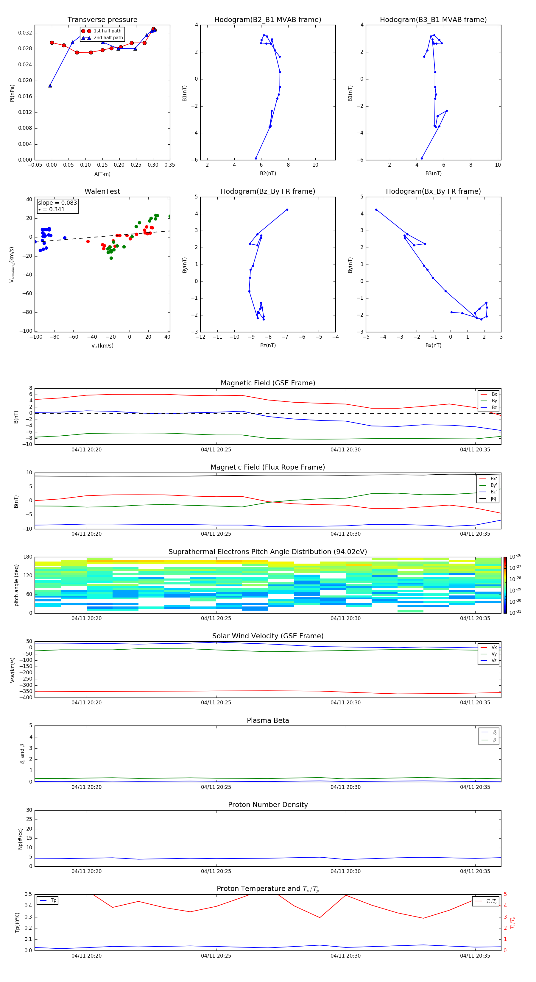Click the 'βp' legend entry in Plasma Beta
Screen dimensions: 536x982
[490, 732]
